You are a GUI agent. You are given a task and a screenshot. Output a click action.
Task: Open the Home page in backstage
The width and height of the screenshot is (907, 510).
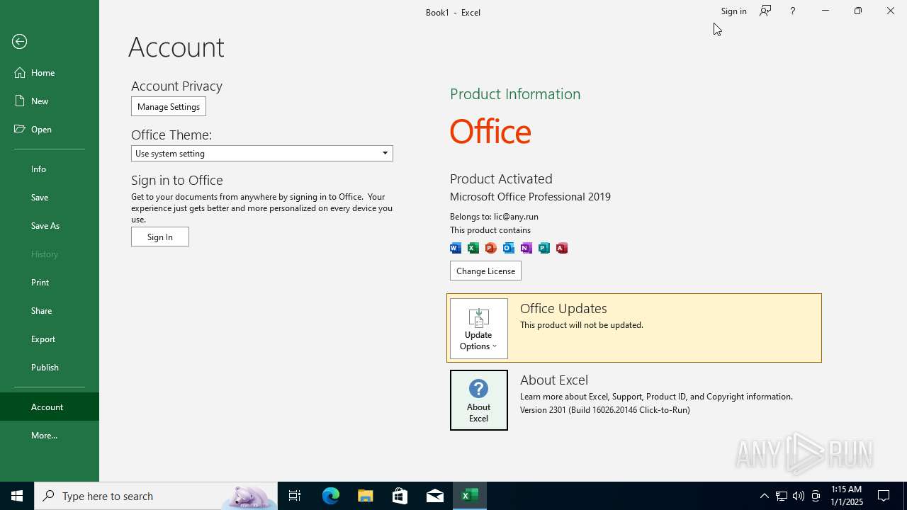point(50,72)
